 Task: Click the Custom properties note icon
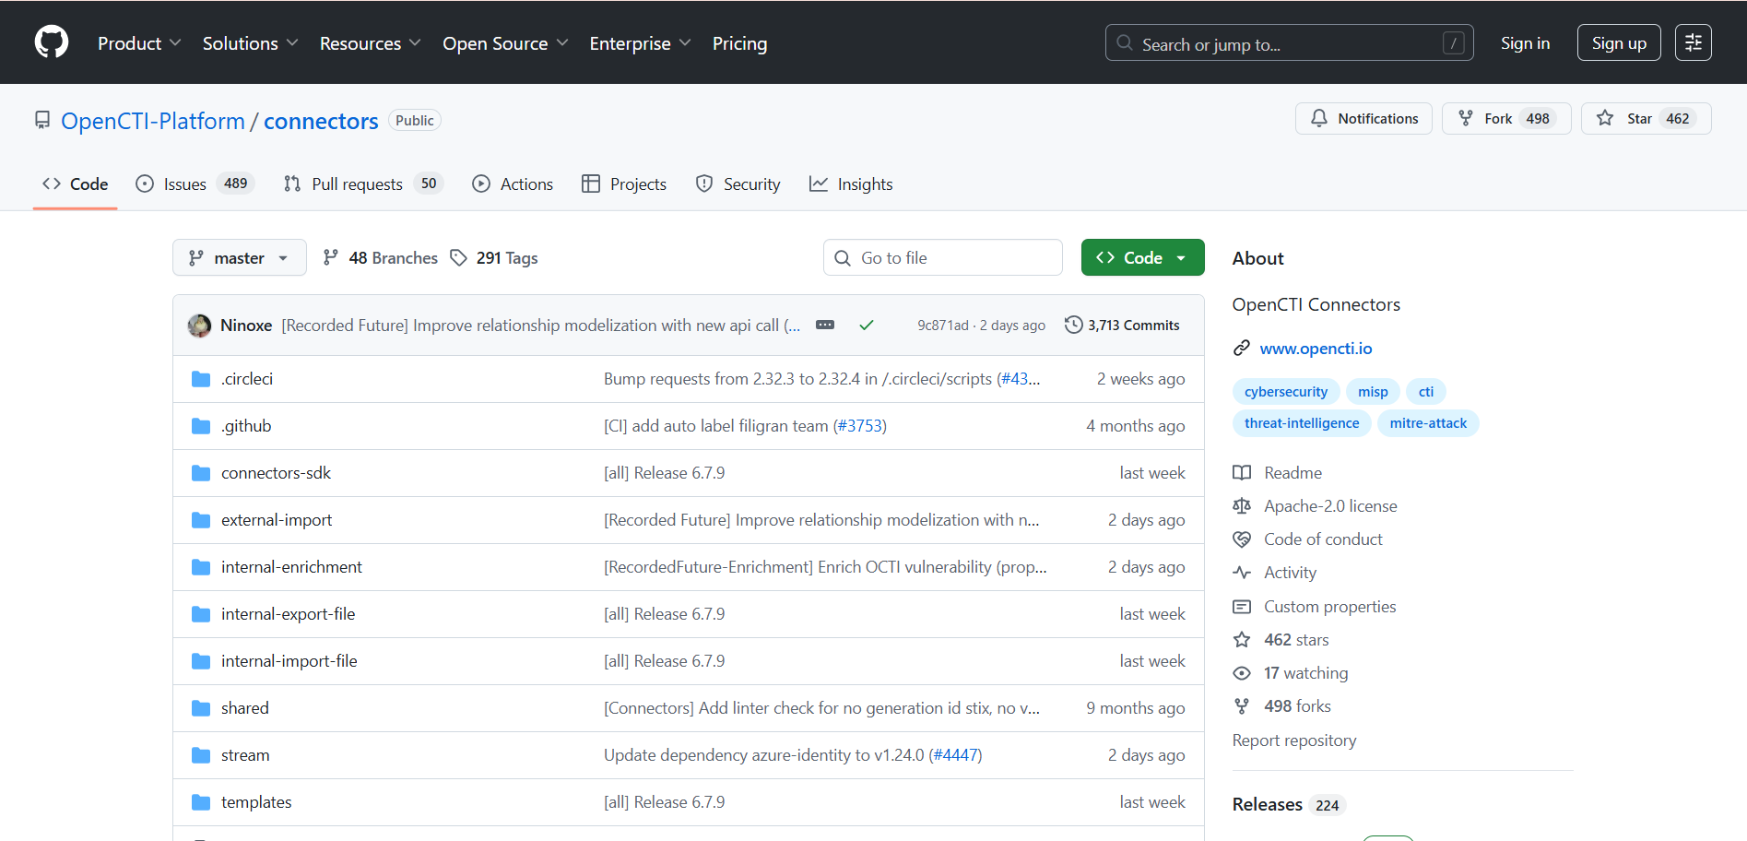point(1242,607)
